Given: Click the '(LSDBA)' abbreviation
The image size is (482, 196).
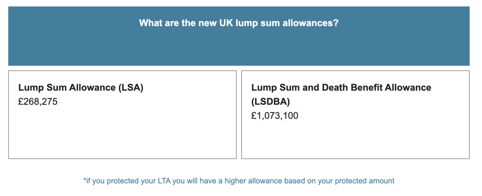Looking at the screenshot, I should (x=270, y=102).
